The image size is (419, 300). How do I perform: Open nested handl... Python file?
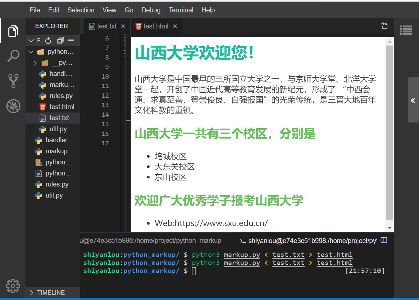[53, 74]
